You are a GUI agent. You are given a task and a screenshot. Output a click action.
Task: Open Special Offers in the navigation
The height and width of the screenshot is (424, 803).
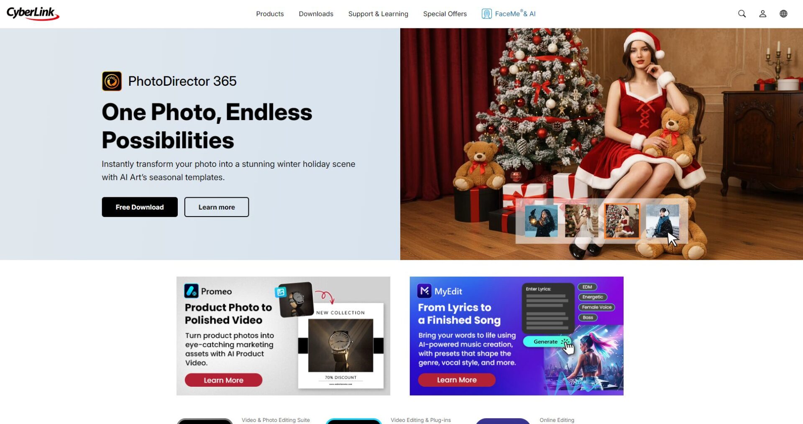445,14
